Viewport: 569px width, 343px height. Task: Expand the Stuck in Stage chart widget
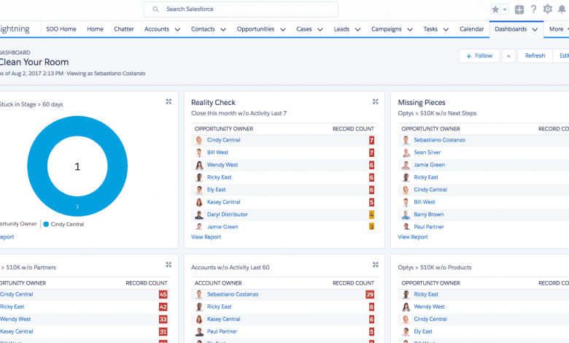169,101
